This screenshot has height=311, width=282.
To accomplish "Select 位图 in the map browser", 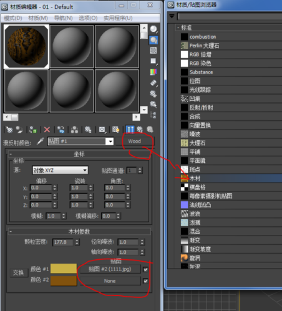I will click(x=231, y=81).
